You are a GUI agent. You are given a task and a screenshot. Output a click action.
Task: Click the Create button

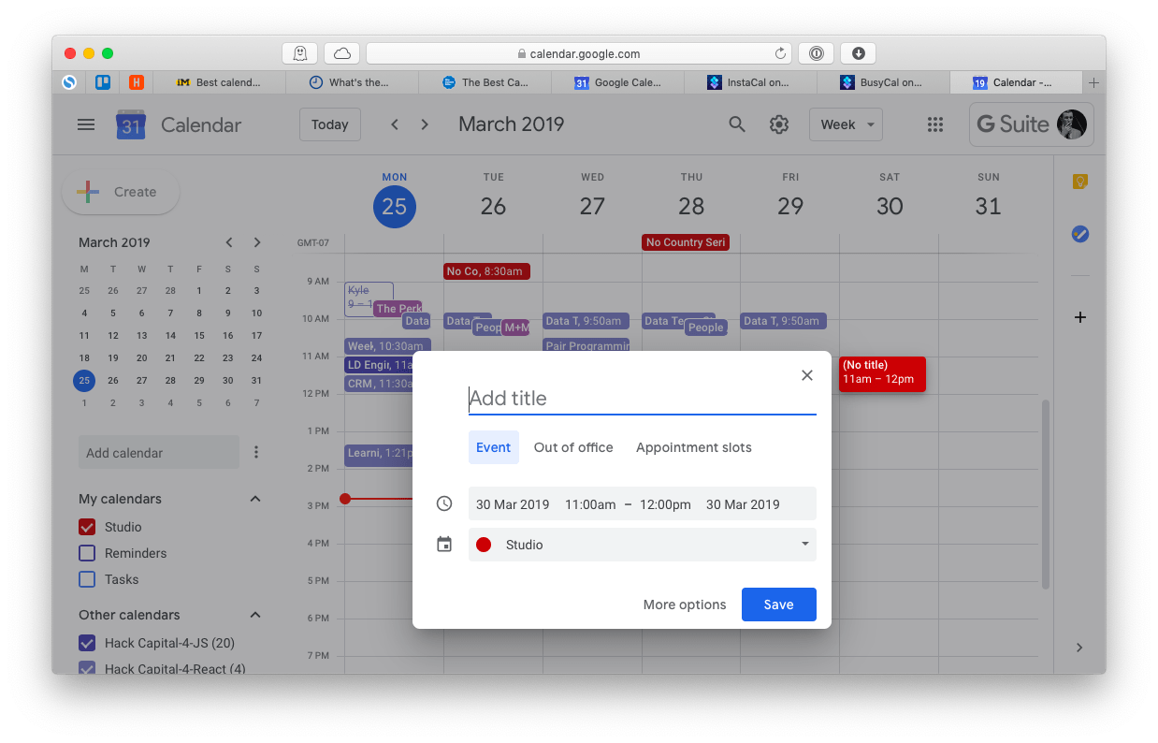(121, 192)
